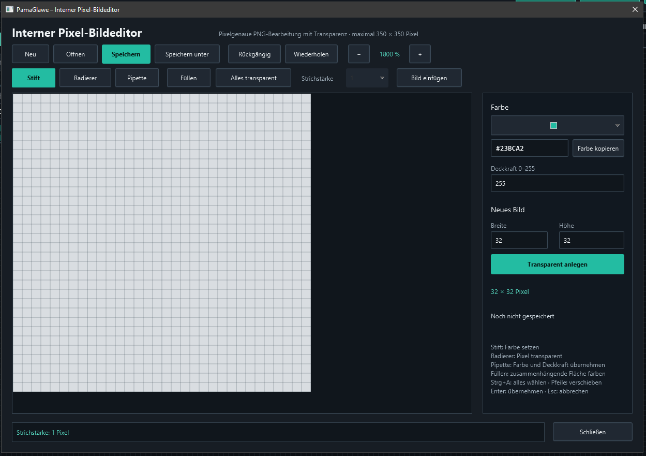Zoom in with the plus button

(420, 54)
